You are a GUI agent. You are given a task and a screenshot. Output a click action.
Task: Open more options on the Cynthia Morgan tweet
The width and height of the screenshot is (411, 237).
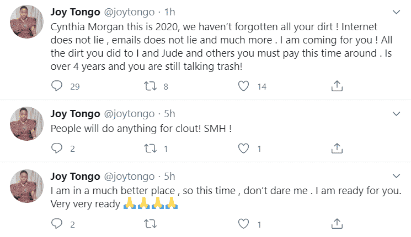[396, 12]
